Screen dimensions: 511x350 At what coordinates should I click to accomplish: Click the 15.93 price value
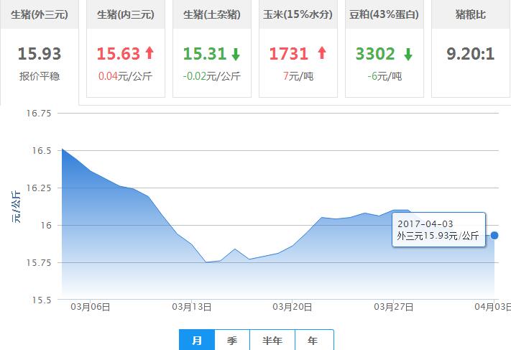coord(40,54)
